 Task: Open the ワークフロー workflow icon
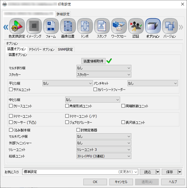[119, 26]
